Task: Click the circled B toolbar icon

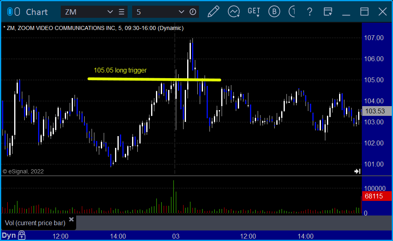Action: pos(274,12)
